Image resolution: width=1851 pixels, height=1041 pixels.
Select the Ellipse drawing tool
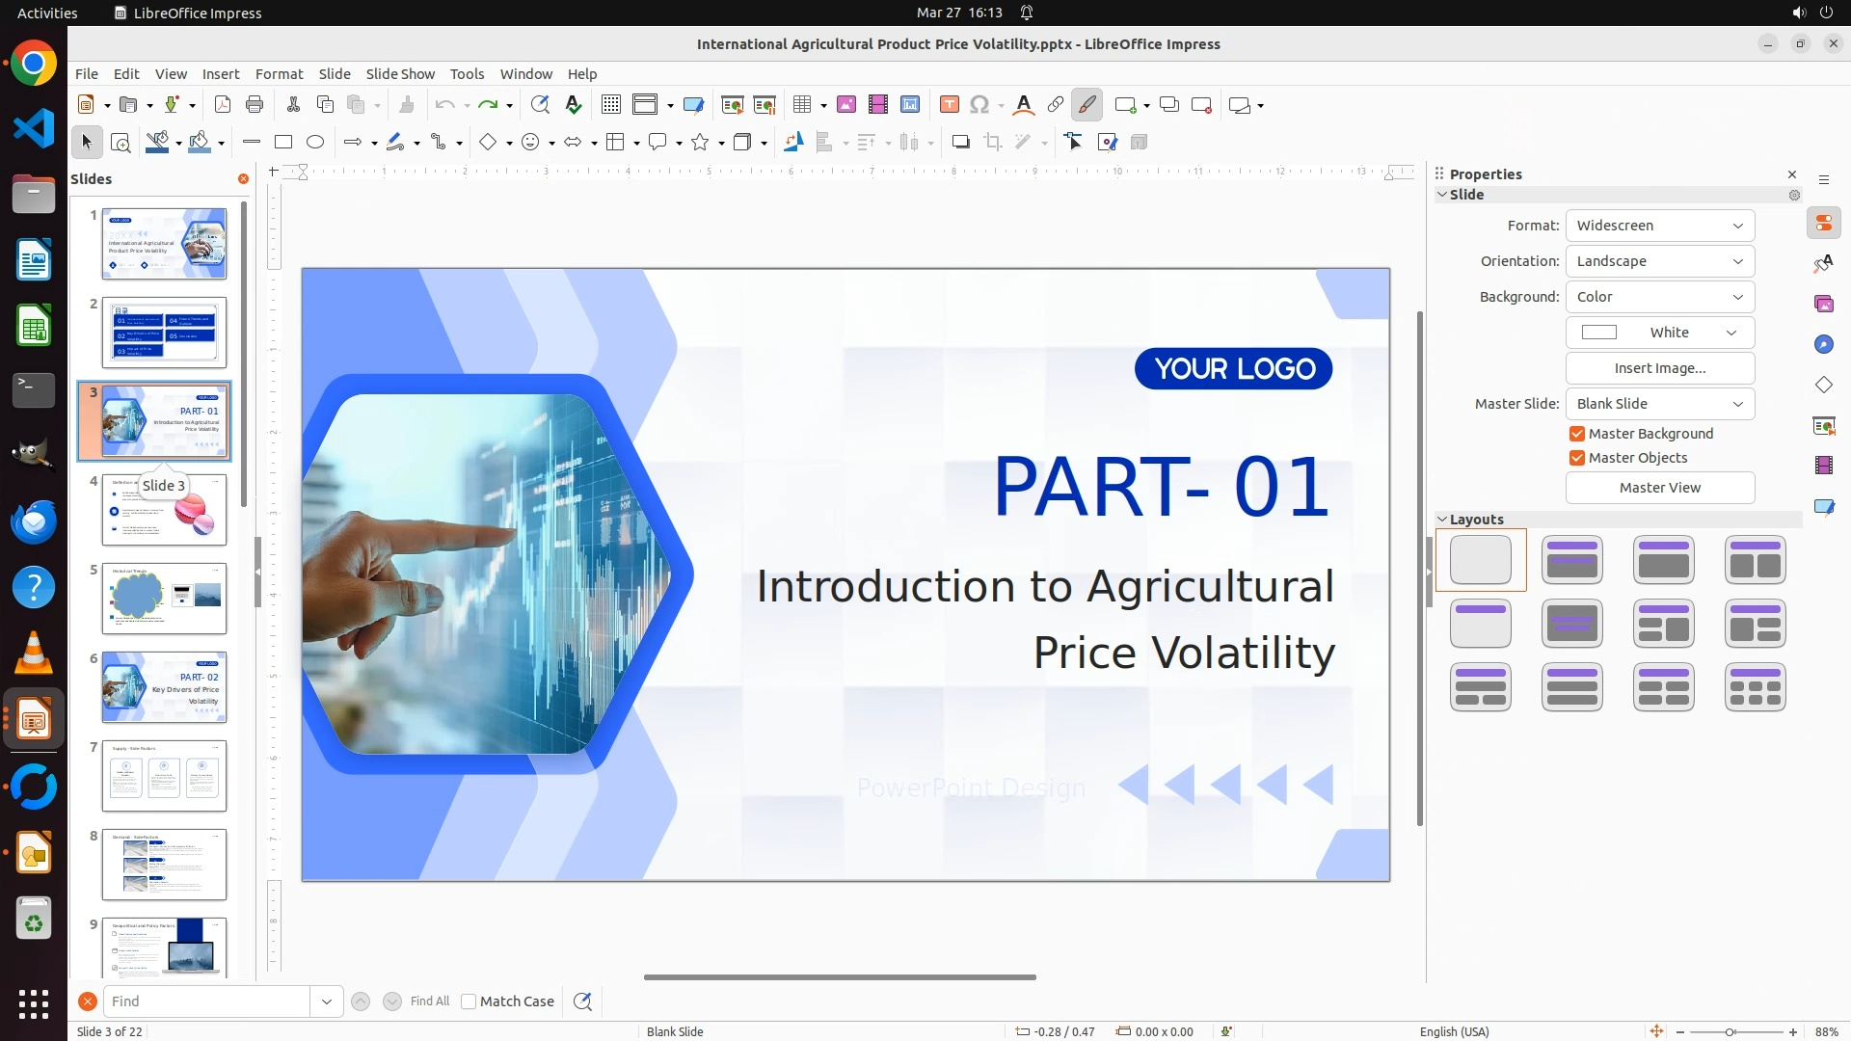pos(315,143)
